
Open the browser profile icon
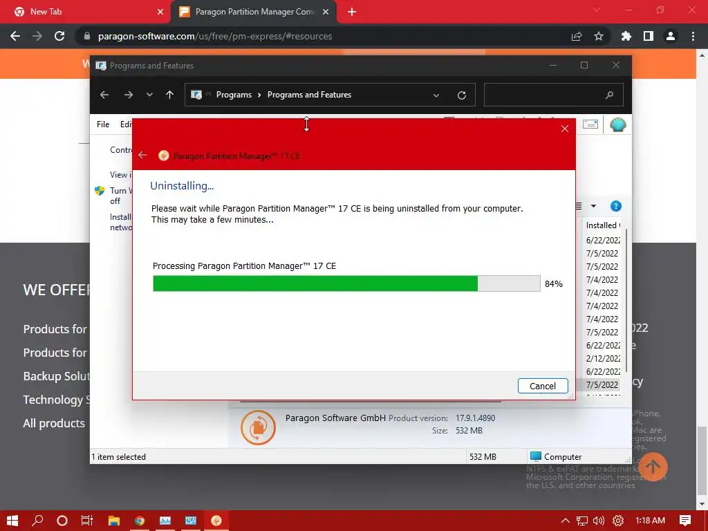coord(671,36)
